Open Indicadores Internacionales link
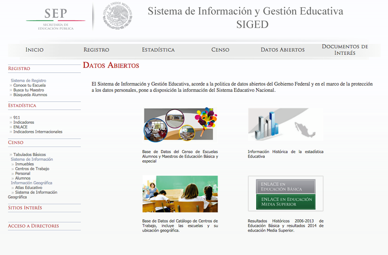The image size is (388, 255). coord(38,132)
